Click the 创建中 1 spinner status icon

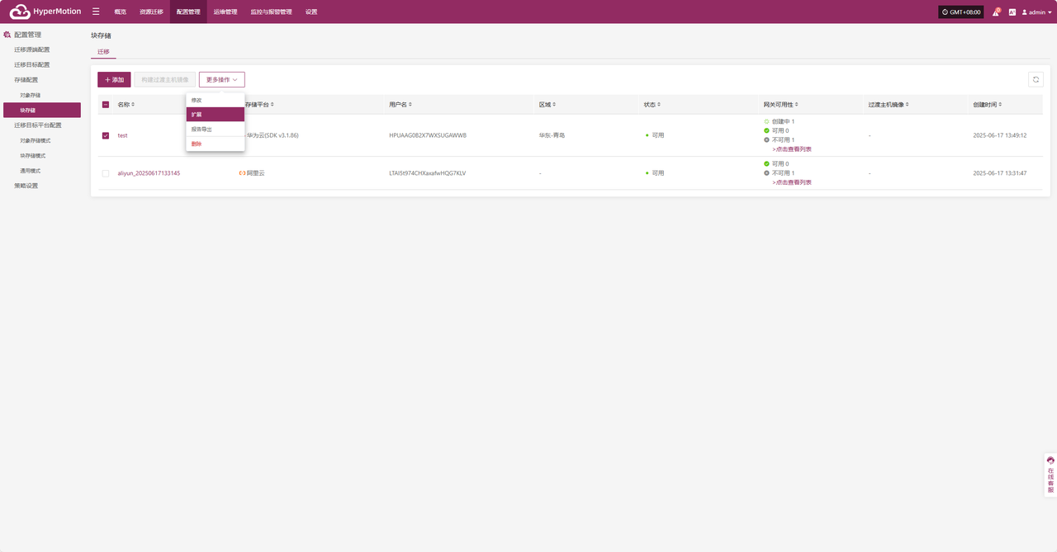point(766,121)
